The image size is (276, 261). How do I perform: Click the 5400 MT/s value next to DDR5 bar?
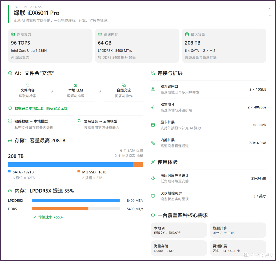coord(135,209)
